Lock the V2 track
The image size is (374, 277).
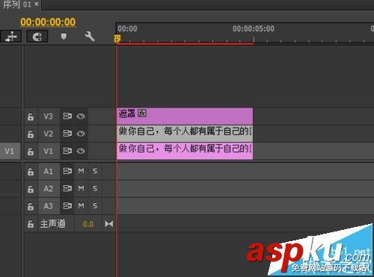pyautogui.click(x=31, y=134)
